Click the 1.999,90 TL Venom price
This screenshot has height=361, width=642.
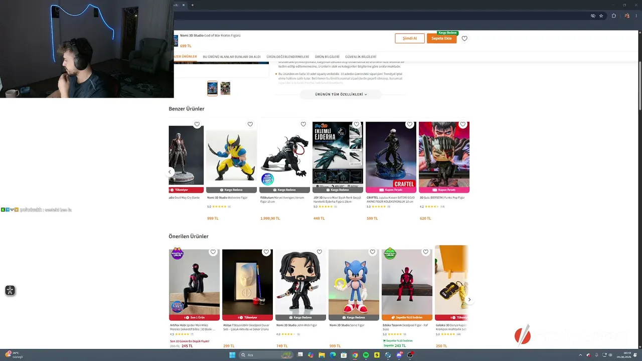(270, 219)
